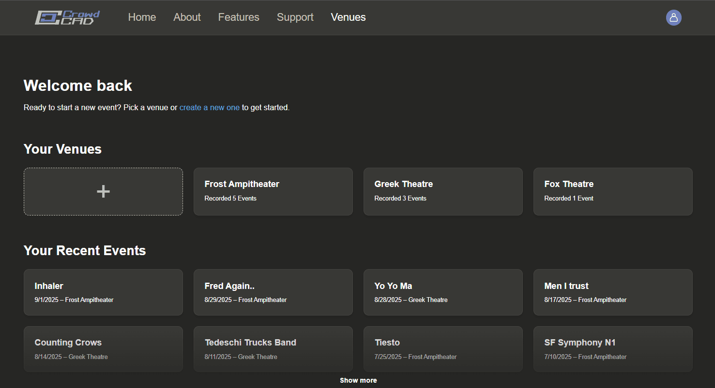Navigate to Features
The width and height of the screenshot is (715, 388).
click(239, 17)
